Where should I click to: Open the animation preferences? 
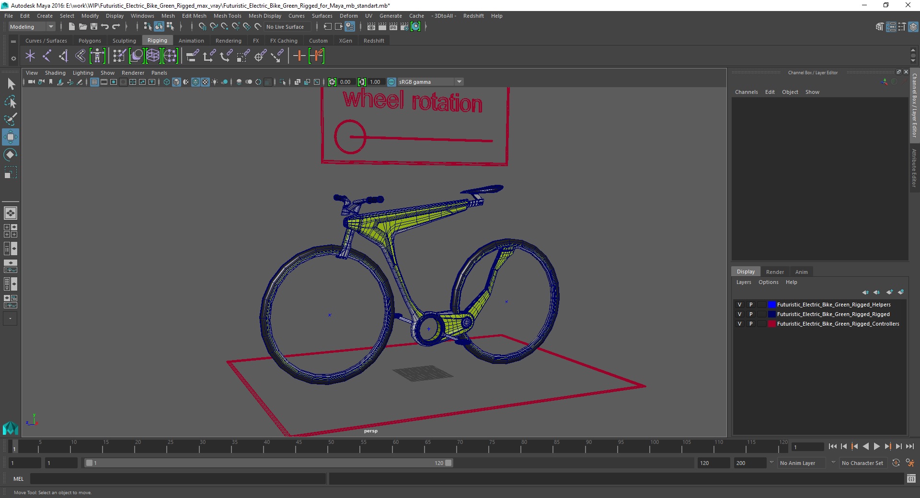pos(910,463)
